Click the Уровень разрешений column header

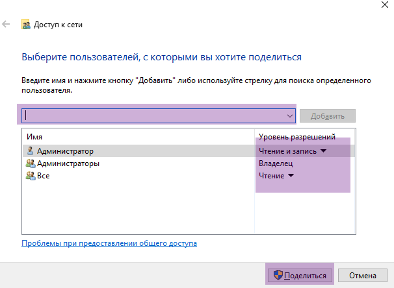click(297, 137)
